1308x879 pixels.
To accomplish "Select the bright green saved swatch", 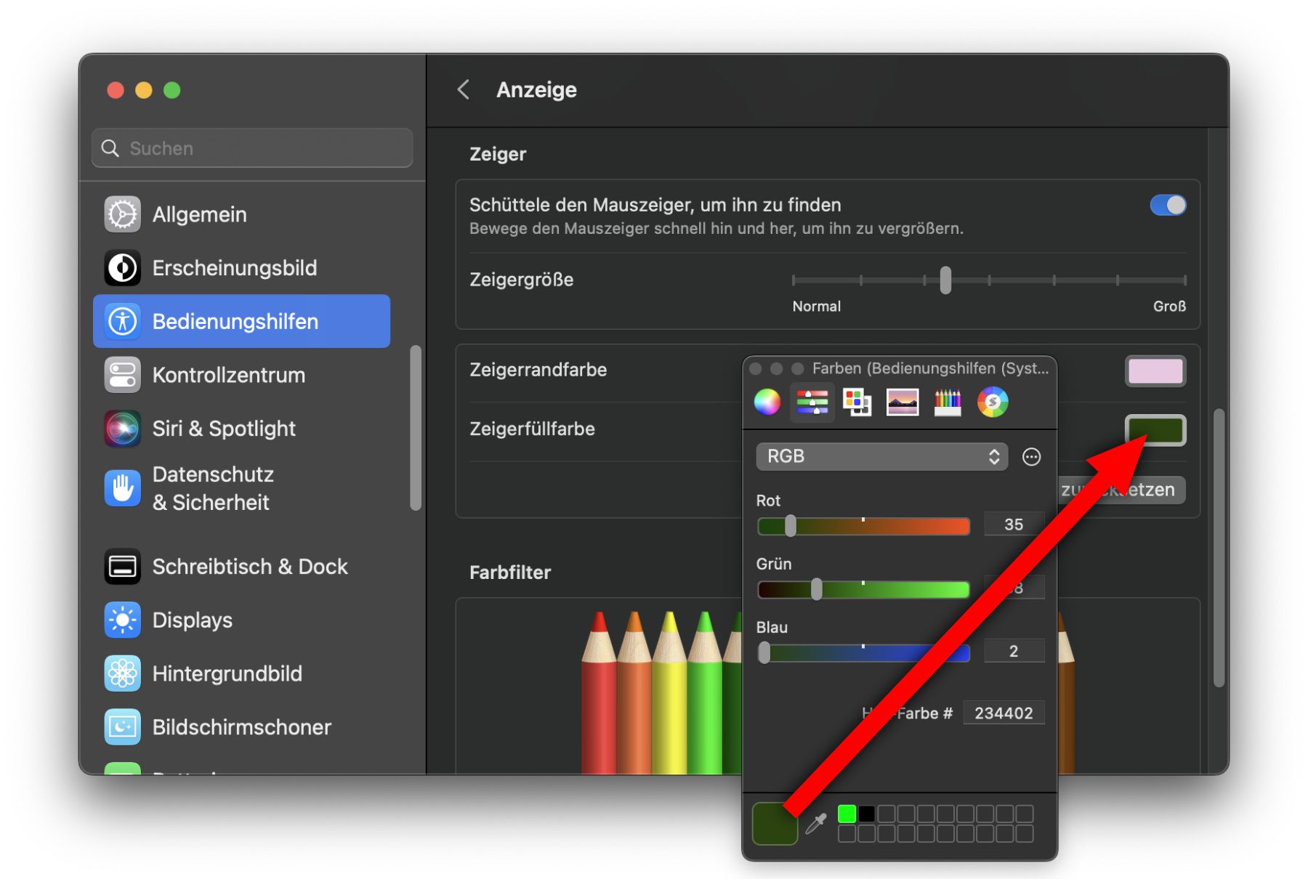I will pyautogui.click(x=847, y=814).
